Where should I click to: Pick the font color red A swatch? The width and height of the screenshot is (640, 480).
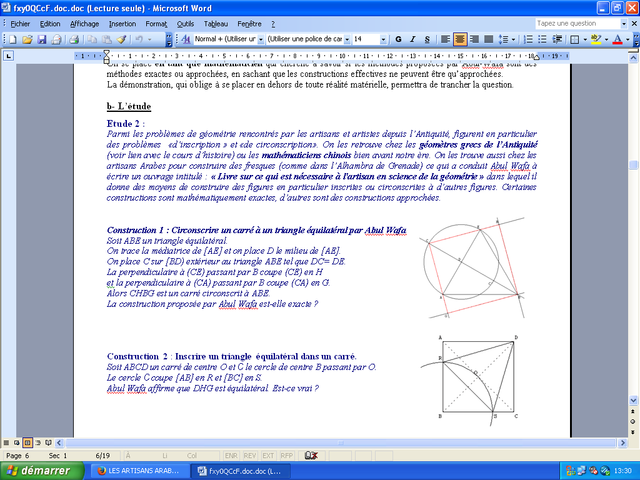pos(617,39)
